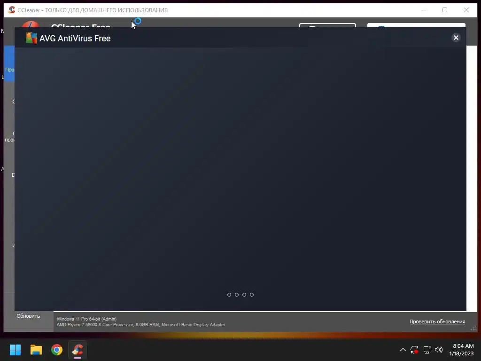The height and width of the screenshot is (361, 481).
Task: Select the fourth loading dot indicator
Action: click(252, 295)
